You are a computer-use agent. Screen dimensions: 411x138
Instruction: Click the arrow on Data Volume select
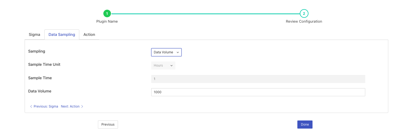[177, 52]
